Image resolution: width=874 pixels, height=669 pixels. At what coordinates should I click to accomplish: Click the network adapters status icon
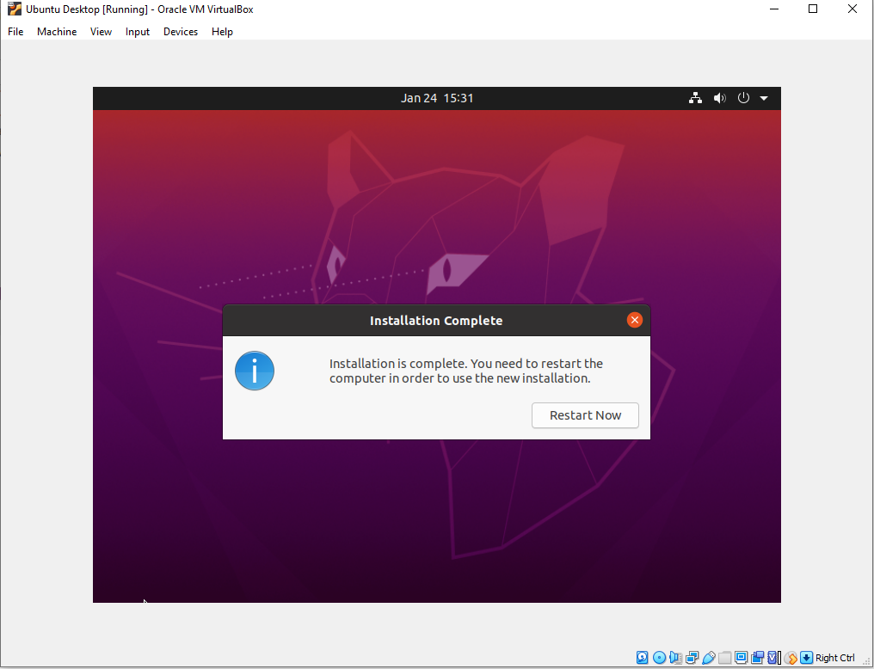pos(692,658)
